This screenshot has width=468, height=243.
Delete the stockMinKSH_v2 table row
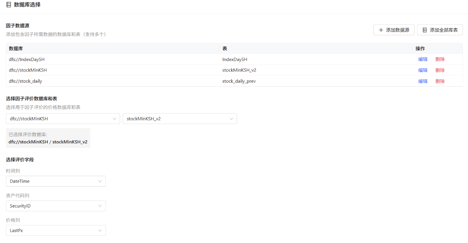click(x=440, y=70)
